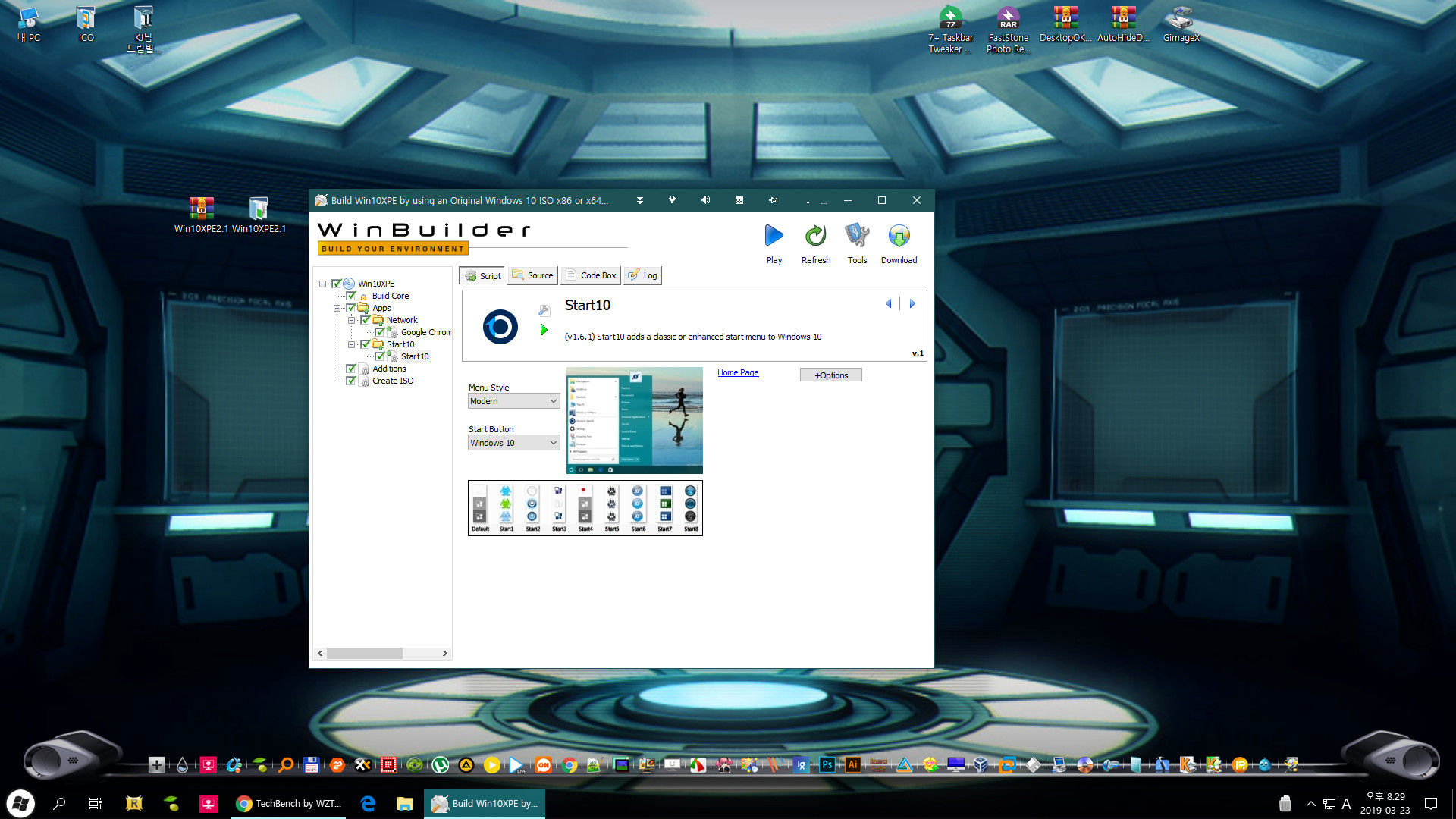Open Illustrator from the dock
Viewport: 1456px width, 819px height.
point(852,764)
